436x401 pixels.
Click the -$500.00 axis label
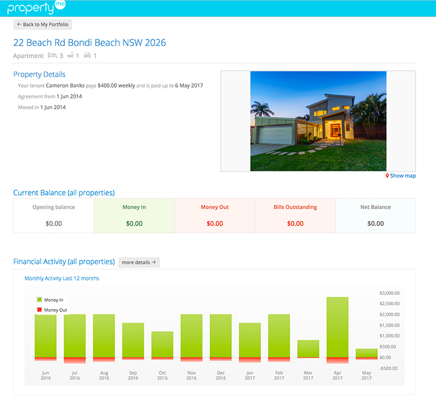(x=388, y=368)
